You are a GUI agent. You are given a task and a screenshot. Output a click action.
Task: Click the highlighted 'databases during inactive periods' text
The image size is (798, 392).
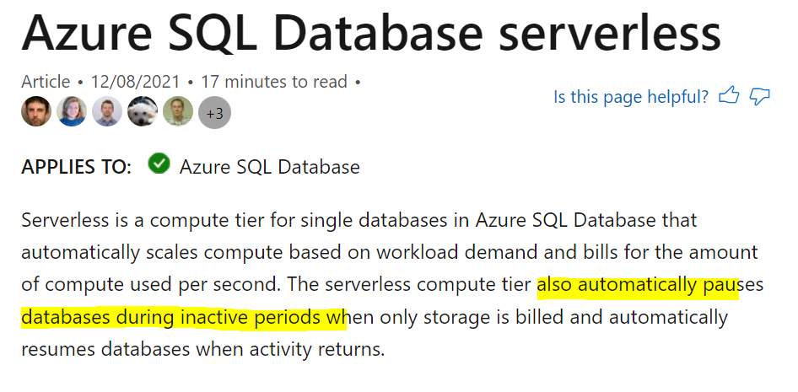[x=178, y=317]
